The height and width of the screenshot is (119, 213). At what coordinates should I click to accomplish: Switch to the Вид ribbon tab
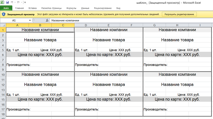coord(118,8)
